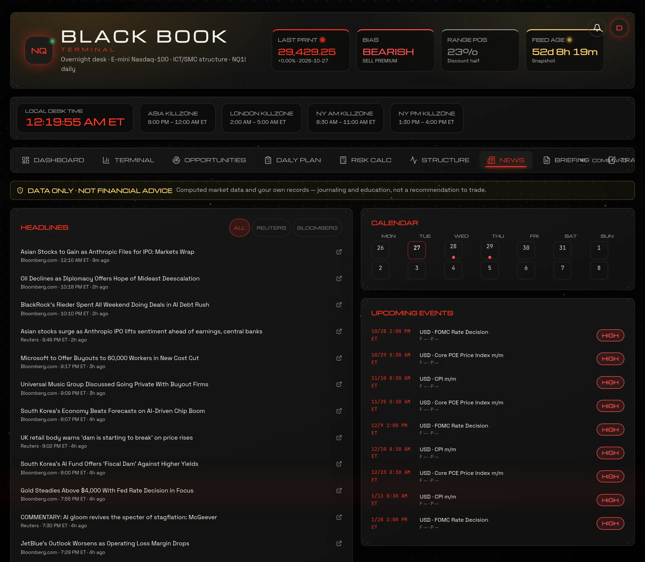Open external link for Microsoft Buyouts headline
The image size is (645, 562).
(x=339, y=358)
